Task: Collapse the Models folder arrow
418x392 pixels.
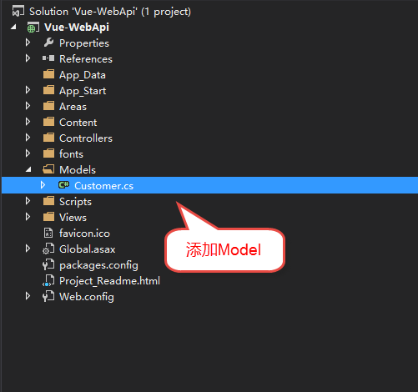Action: pos(28,169)
